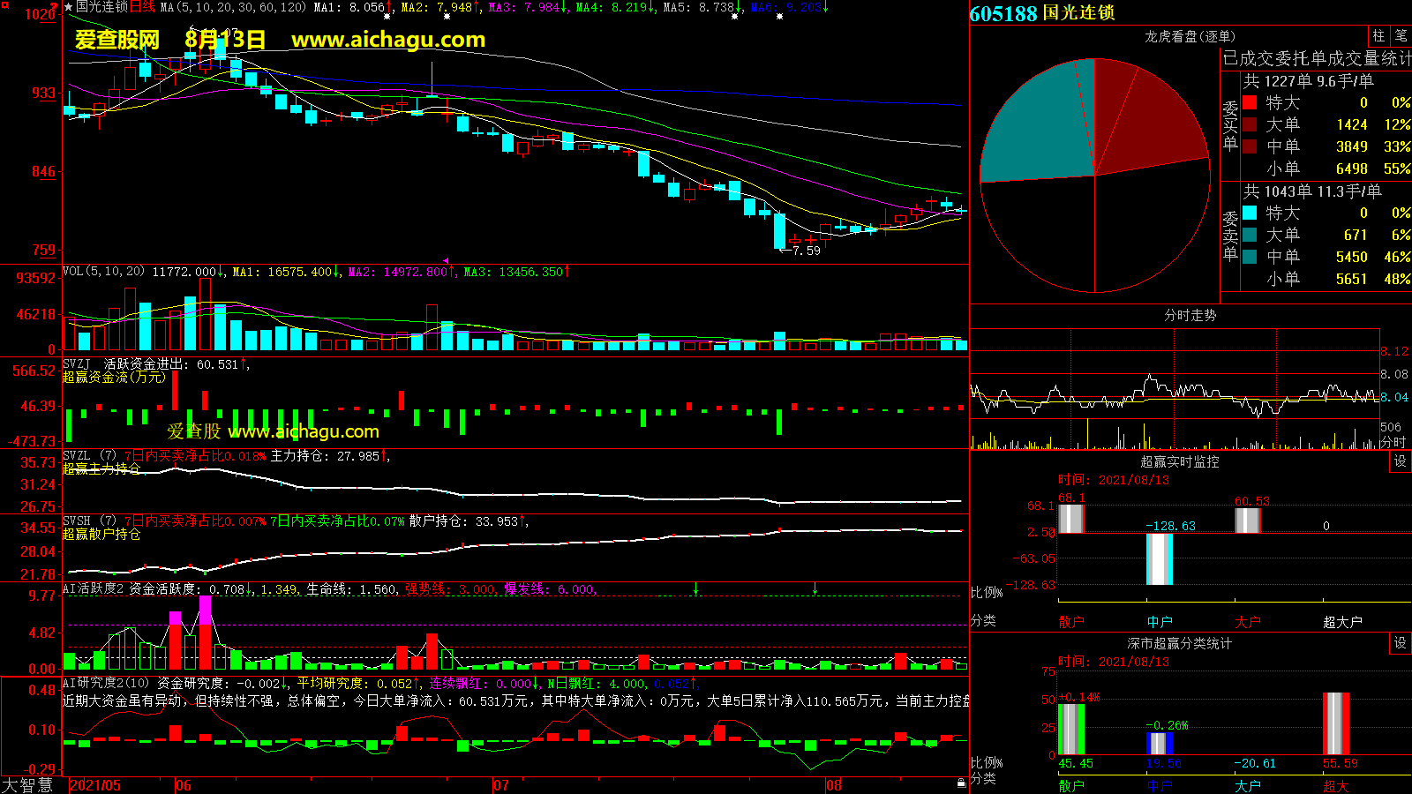Click the 柱 bar-chart view button
Image resolution: width=1412 pixels, height=794 pixels.
coord(1378,36)
